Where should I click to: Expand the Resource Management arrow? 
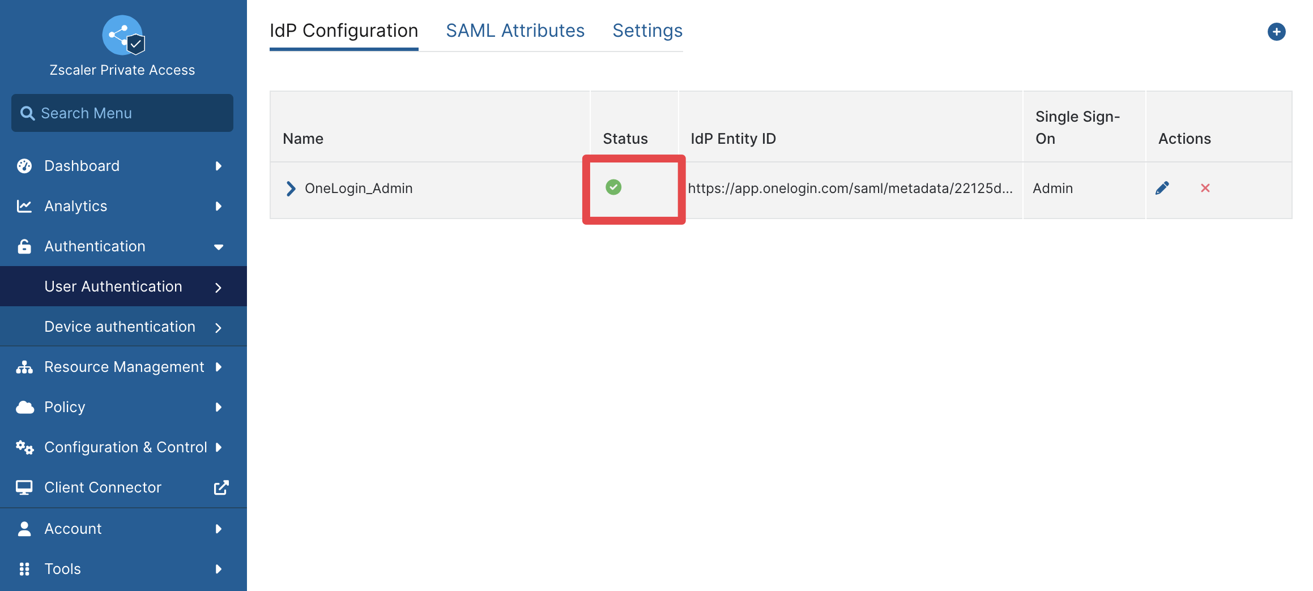coord(219,367)
